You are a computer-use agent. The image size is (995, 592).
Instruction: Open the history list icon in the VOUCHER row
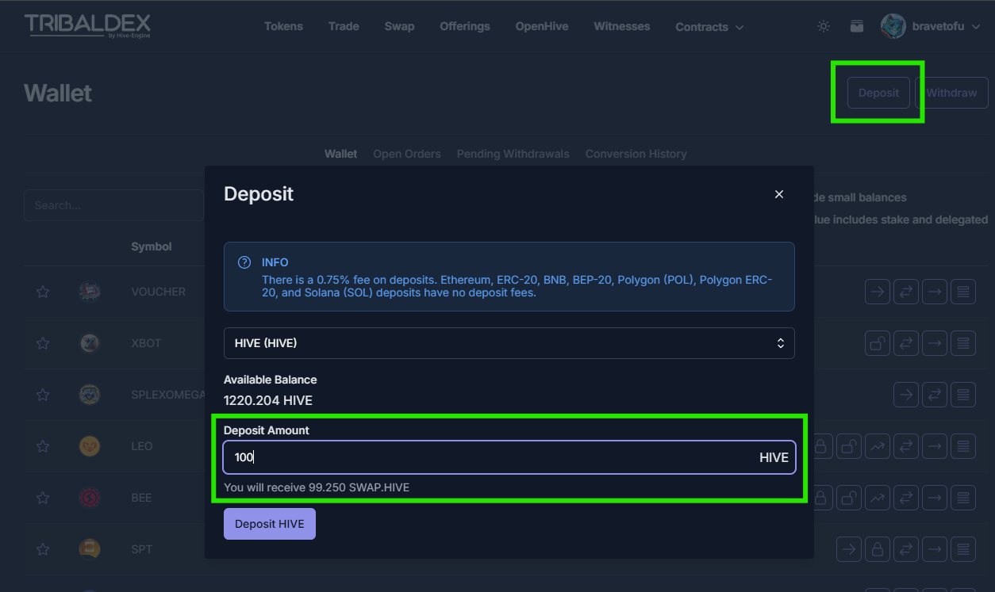pos(963,292)
